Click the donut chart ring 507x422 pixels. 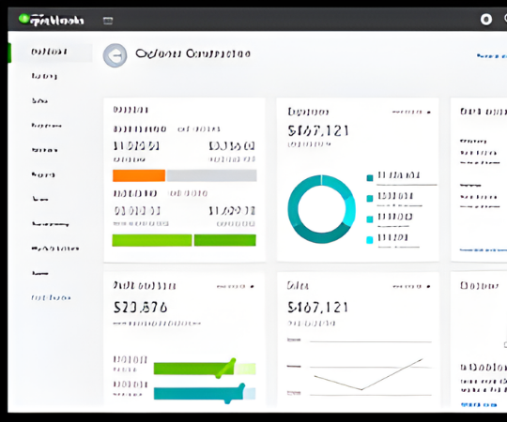pyautogui.click(x=321, y=209)
